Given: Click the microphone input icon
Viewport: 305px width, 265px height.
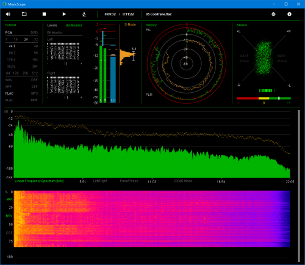Looking at the screenshot, I should click(84, 14).
